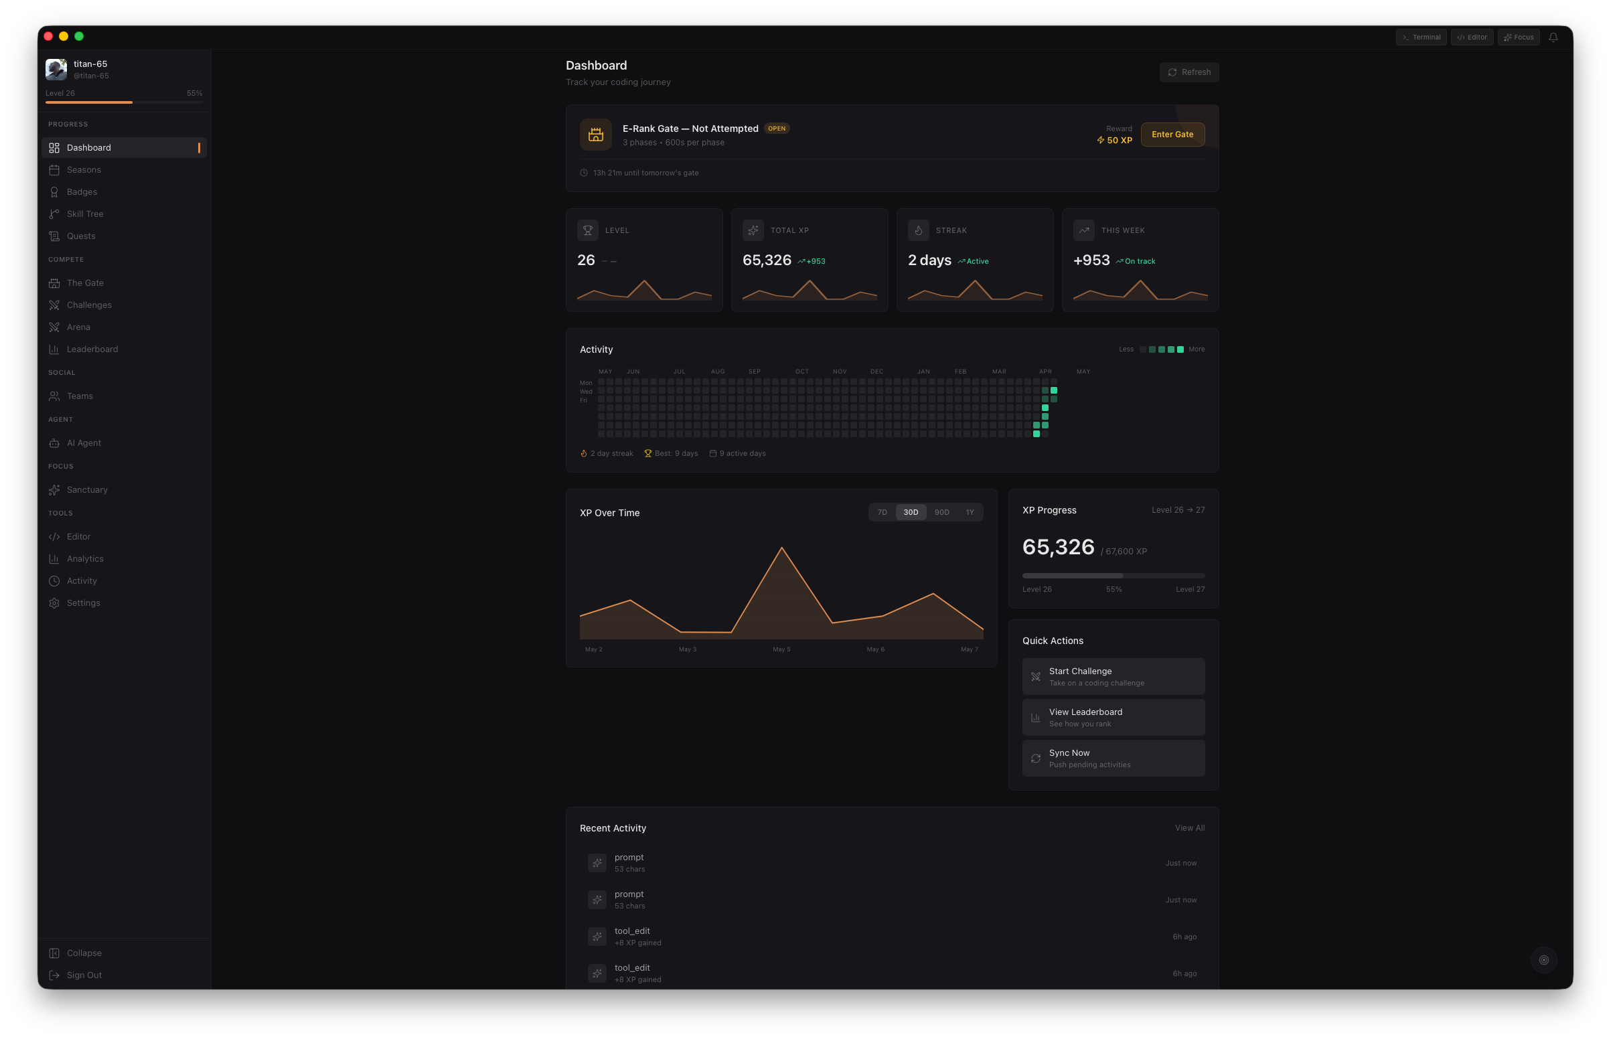This screenshot has height=1039, width=1611.
Task: Open the Arena section
Action: pos(123,327)
